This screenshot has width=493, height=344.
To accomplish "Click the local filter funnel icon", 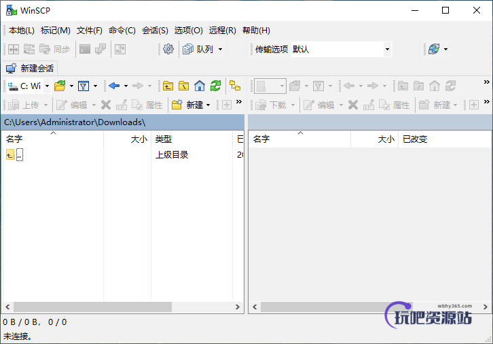I will pyautogui.click(x=84, y=86).
